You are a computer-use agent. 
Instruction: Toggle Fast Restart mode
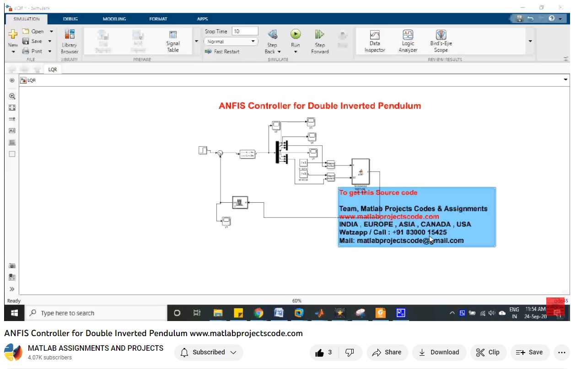click(x=222, y=52)
